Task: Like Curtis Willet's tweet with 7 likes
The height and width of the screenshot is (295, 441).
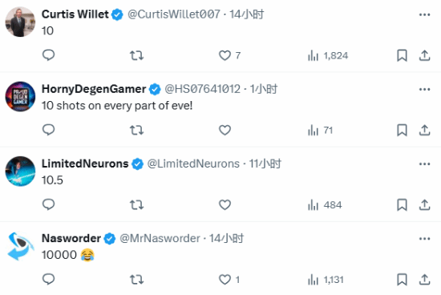Action: click(x=229, y=55)
